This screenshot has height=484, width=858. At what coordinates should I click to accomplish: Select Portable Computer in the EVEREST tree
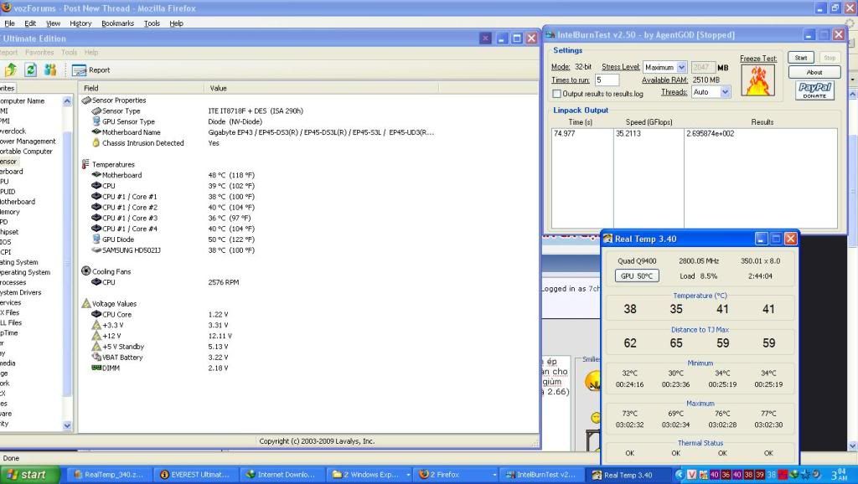point(26,152)
